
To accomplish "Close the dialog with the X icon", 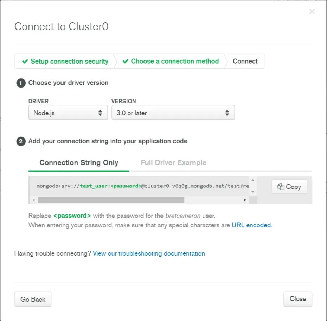I will tap(312, 12).
